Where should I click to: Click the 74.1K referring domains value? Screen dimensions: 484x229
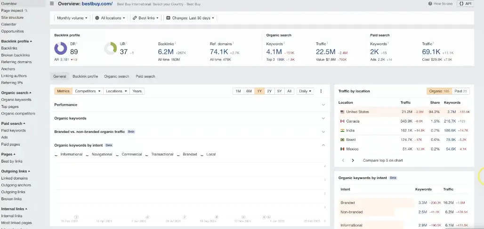click(x=219, y=52)
